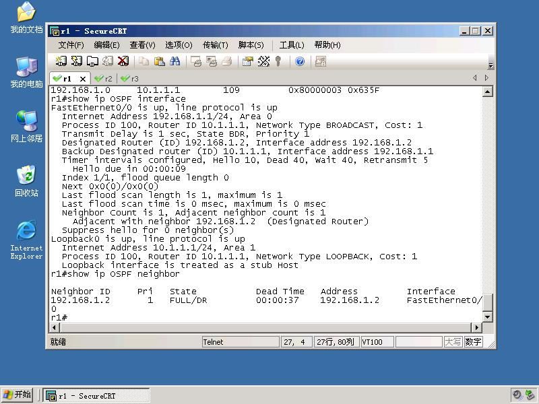Click the SecureCRT title bar icon
Screen dimensions: 539x404
coord(55,31)
